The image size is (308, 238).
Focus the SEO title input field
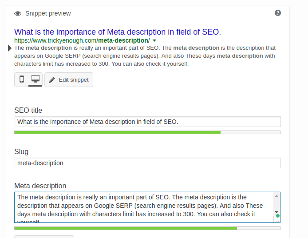click(x=147, y=122)
